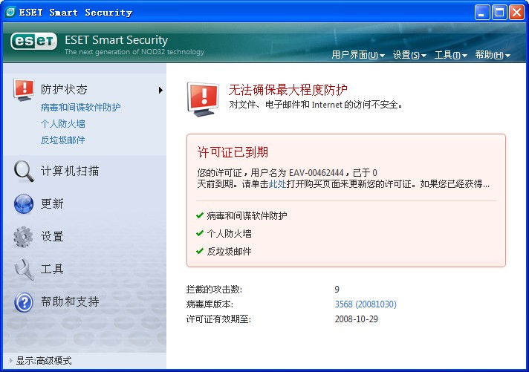This screenshot has height=372, width=529.
Task: Click the 许可证有效期至 label
Action: (218, 319)
